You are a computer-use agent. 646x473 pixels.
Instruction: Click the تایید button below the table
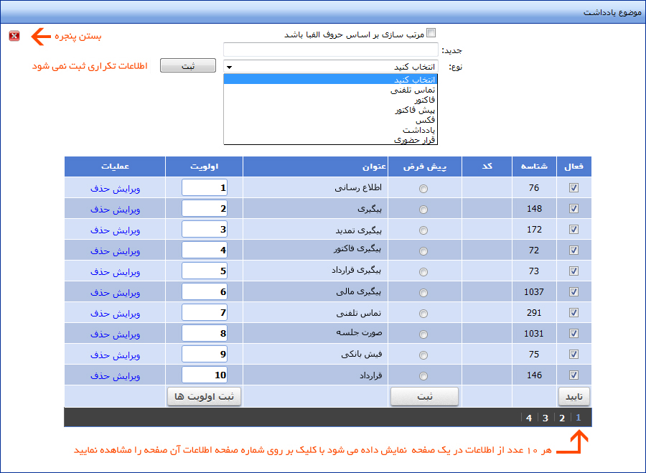[x=574, y=396]
